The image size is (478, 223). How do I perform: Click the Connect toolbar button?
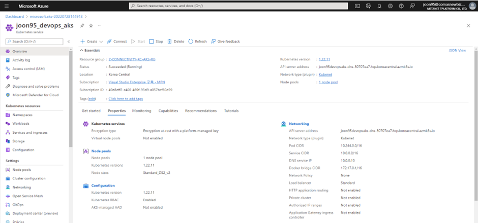pyautogui.click(x=117, y=42)
